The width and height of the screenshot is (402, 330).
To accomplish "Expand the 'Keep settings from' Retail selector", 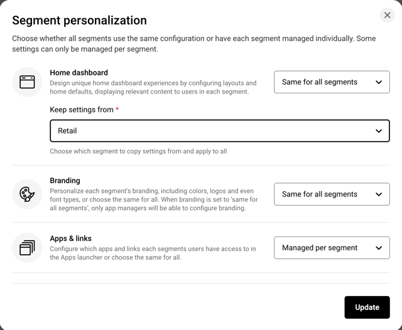I will (x=219, y=131).
